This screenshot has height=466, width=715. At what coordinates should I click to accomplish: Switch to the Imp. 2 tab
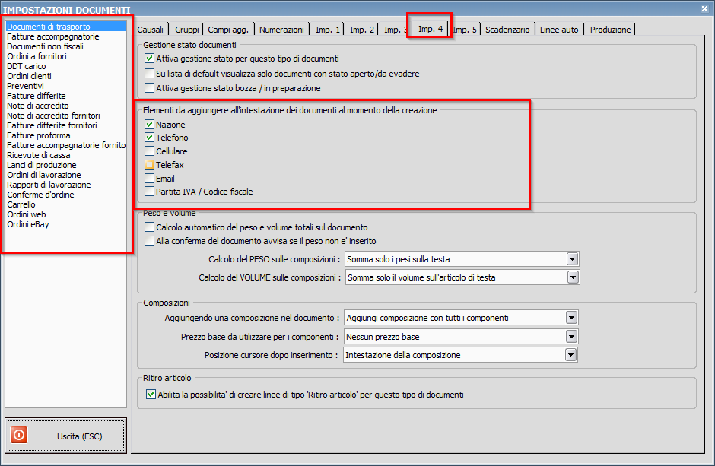362,30
